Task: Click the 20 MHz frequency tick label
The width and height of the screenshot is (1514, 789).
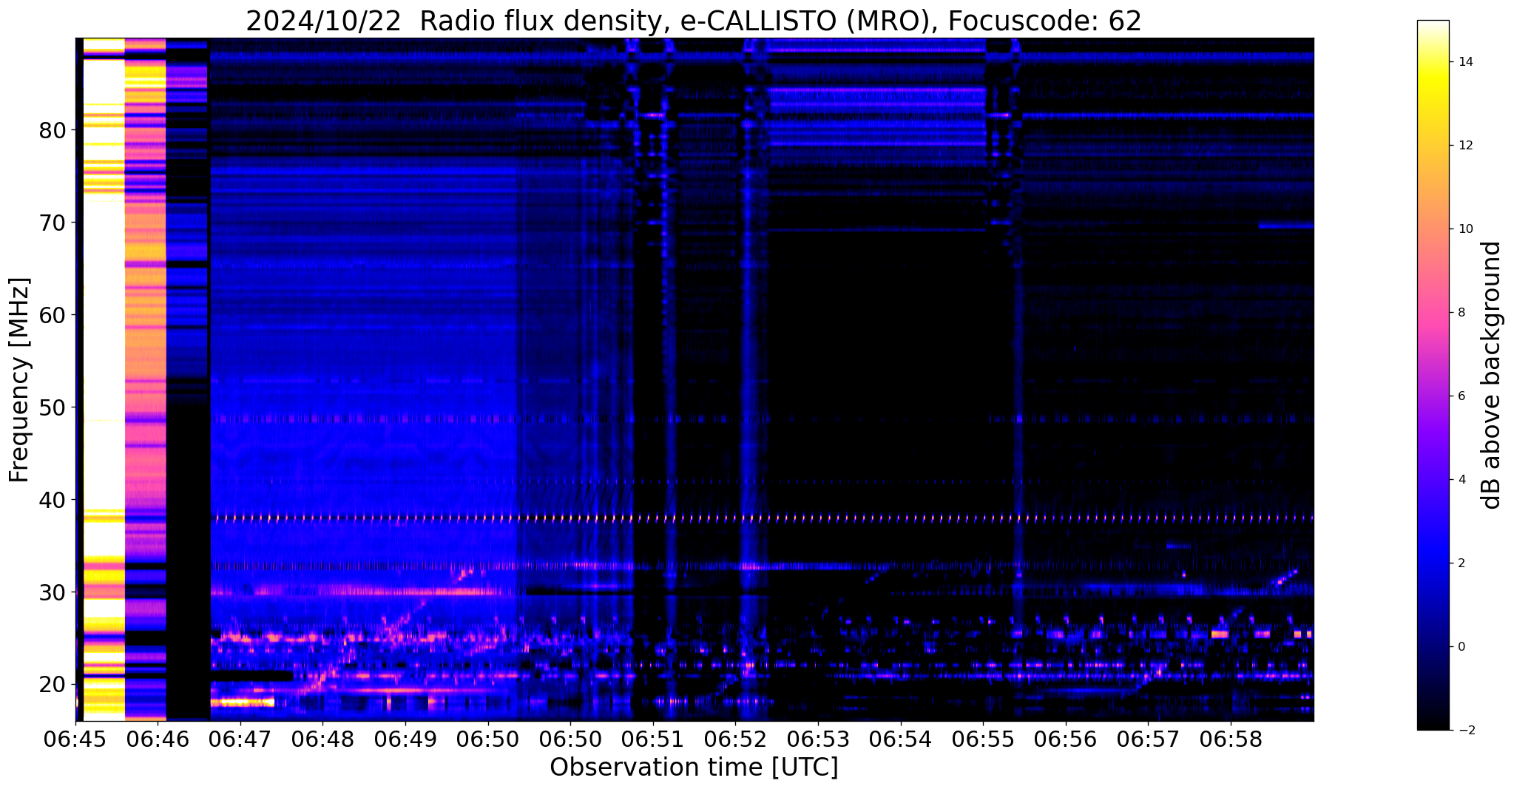Action: pos(51,685)
